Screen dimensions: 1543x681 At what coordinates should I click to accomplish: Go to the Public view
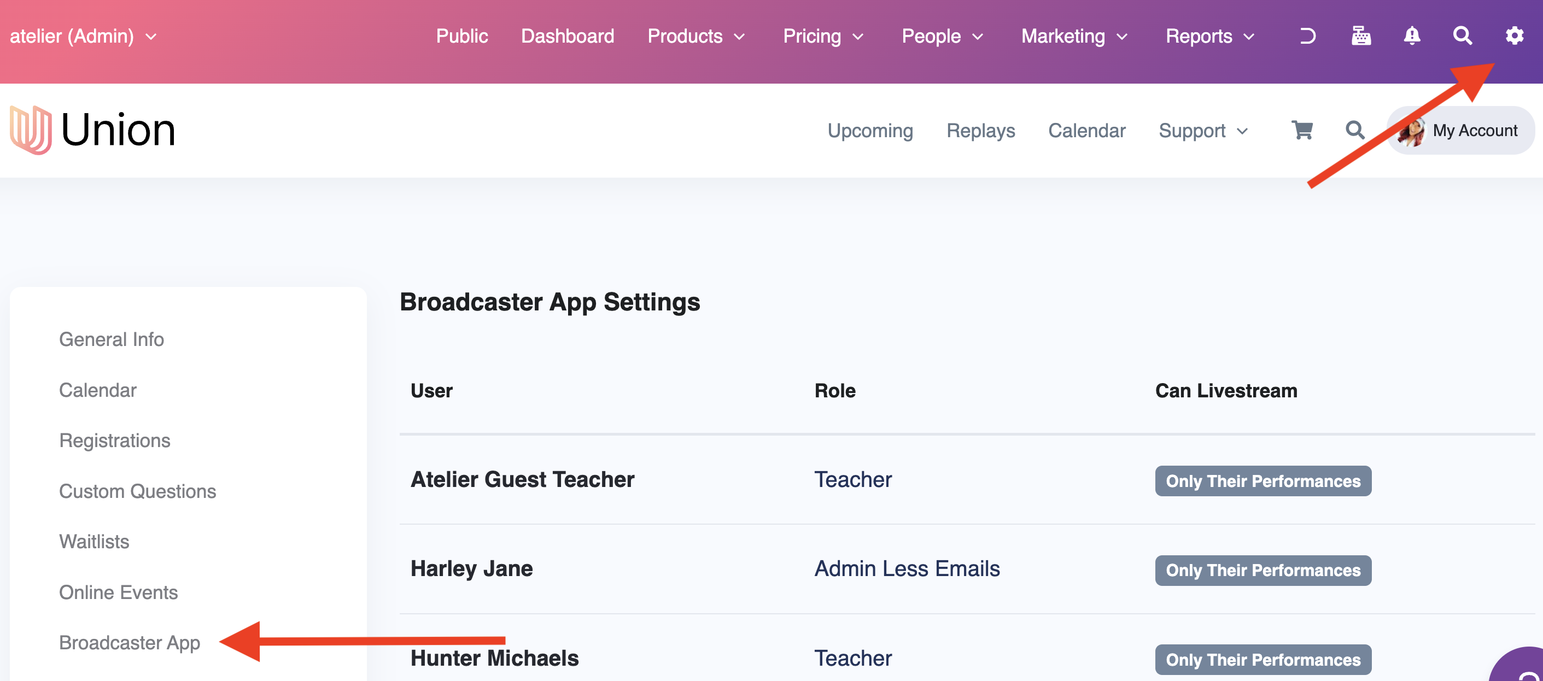[x=462, y=37]
